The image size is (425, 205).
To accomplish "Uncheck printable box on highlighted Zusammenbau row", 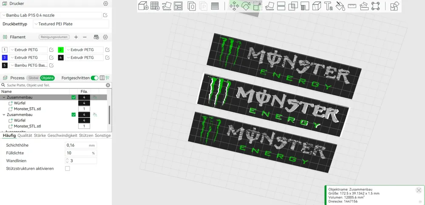I will (x=74, y=97).
